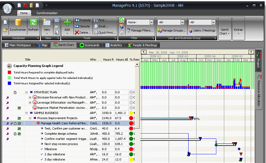Click the Email tool
The image size is (266, 163).
tap(101, 26)
